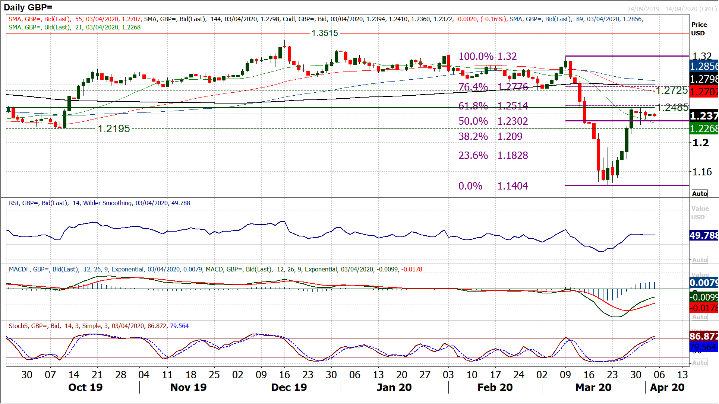Click the SMA 21 green legend entry
Image resolution: width=719 pixels, height=404 pixels.
[75, 28]
